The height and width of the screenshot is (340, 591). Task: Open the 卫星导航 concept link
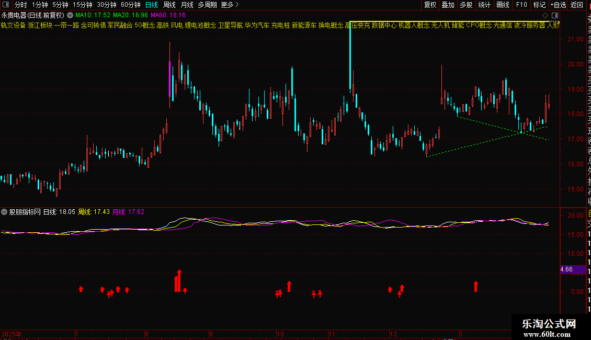pos(230,25)
